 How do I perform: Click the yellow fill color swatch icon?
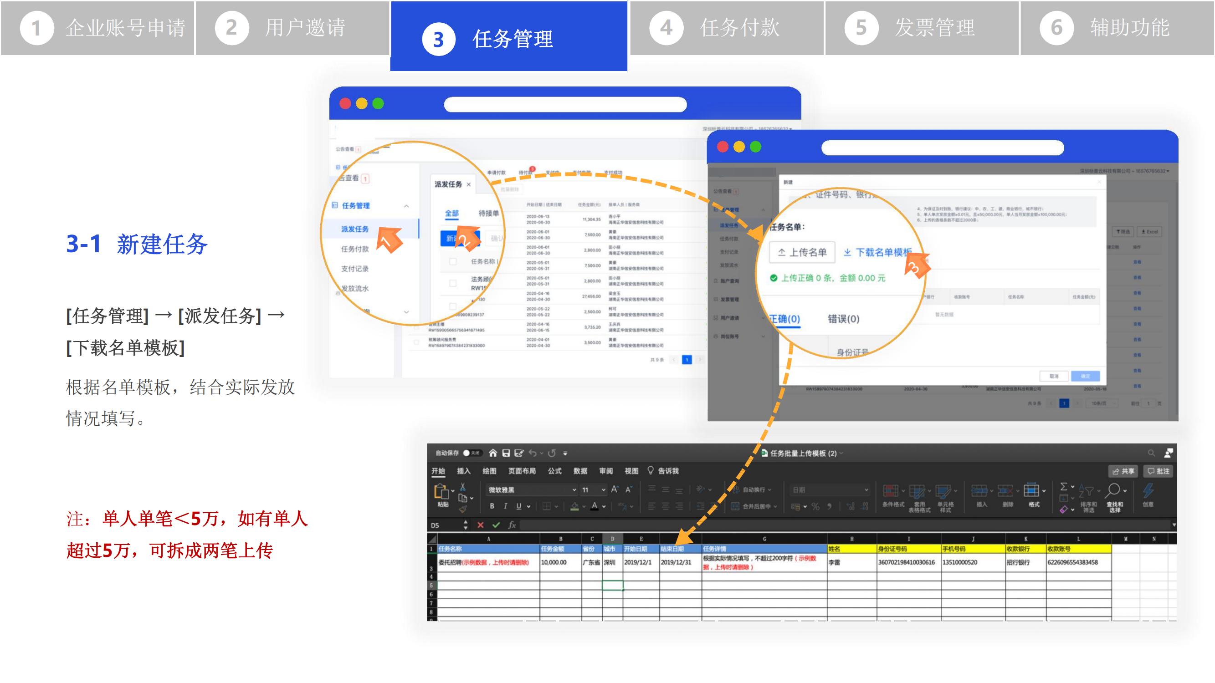pyautogui.click(x=574, y=506)
